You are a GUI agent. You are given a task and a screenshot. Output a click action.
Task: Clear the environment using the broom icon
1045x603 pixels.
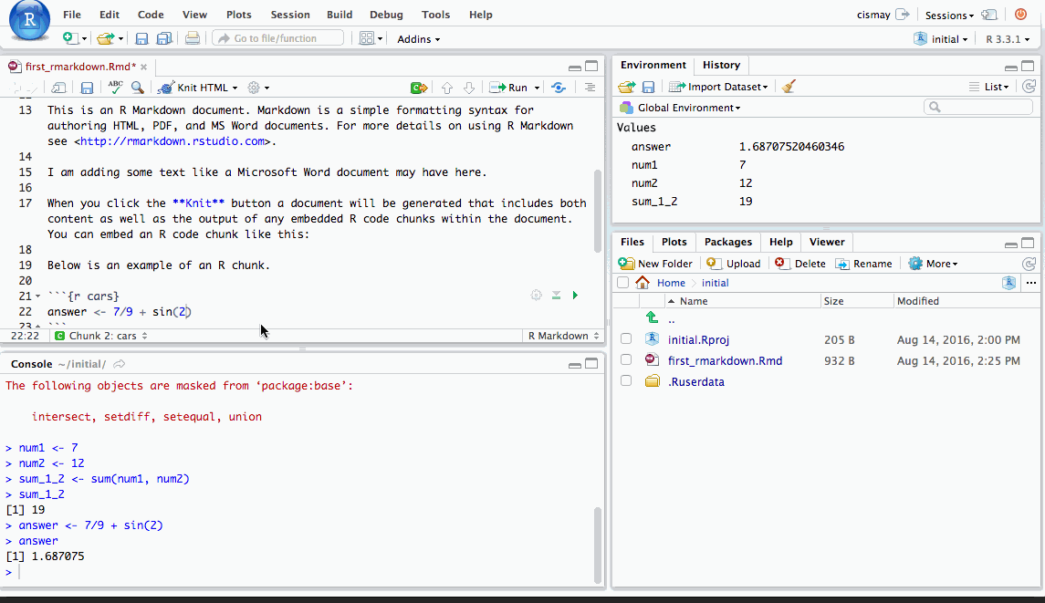(x=789, y=87)
